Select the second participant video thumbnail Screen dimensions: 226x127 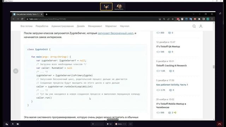tap(119, 7)
